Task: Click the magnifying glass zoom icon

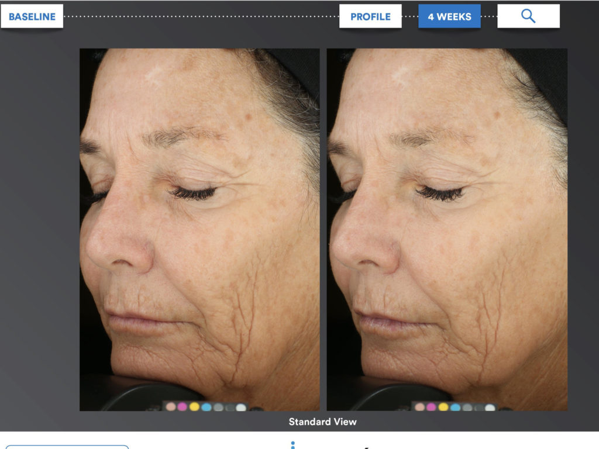Action: (x=528, y=16)
